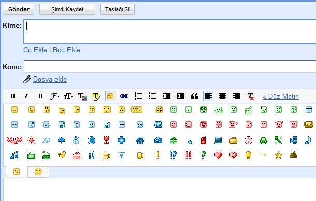This screenshot has width=316, height=201.
Task: Insert the blue camera emoticon
Action: (158, 140)
